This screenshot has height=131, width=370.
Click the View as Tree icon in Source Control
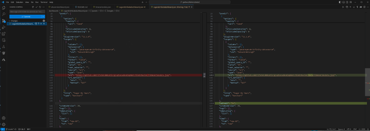[33, 7]
